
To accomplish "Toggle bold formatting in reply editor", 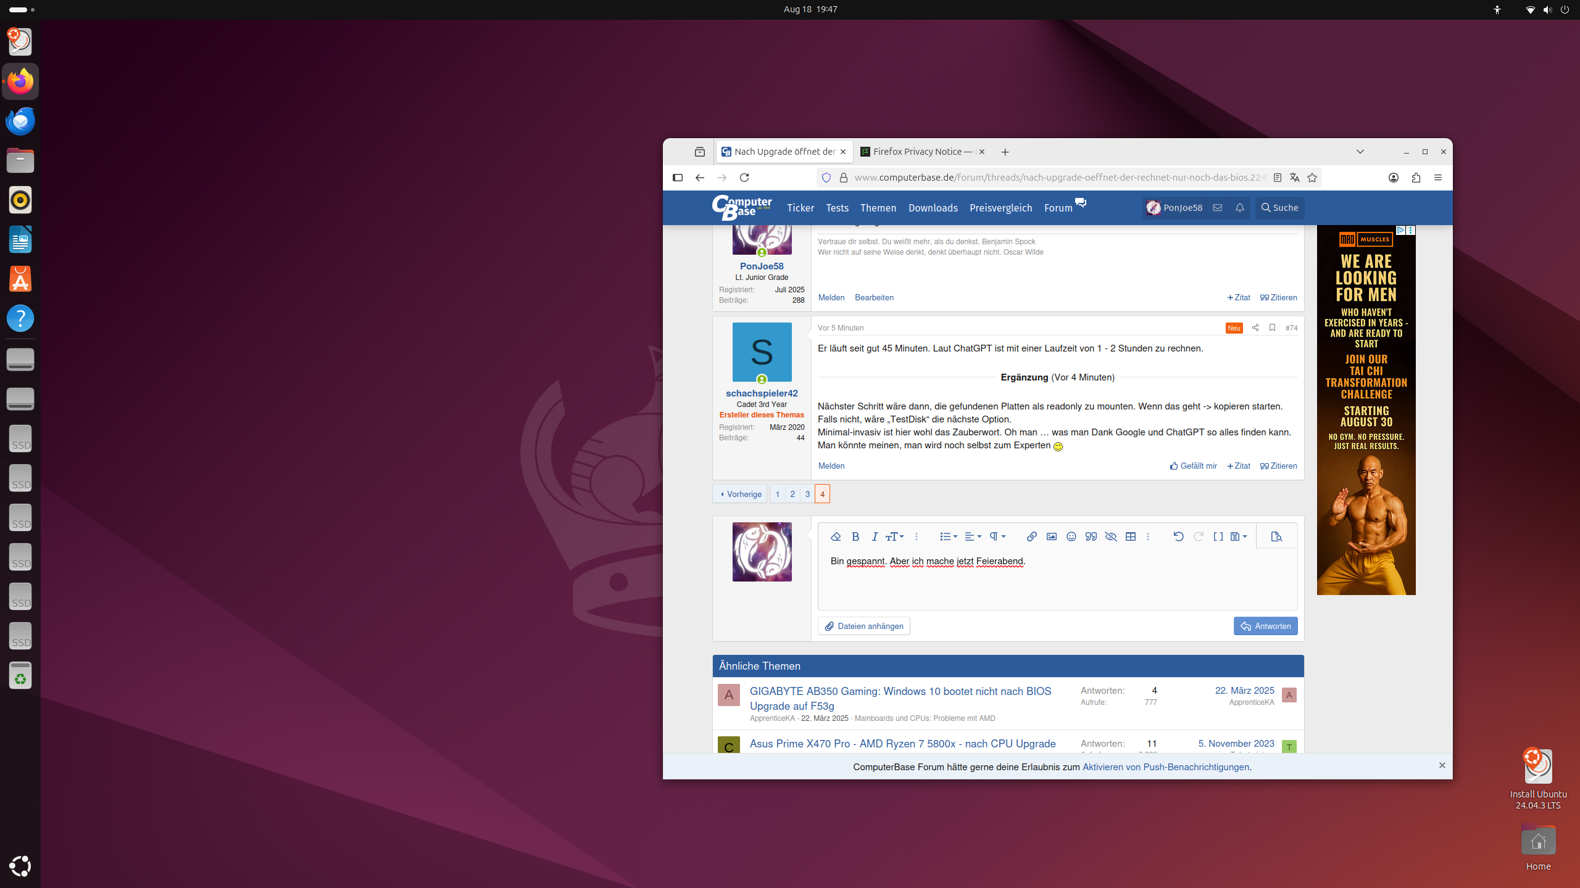I will coord(855,536).
